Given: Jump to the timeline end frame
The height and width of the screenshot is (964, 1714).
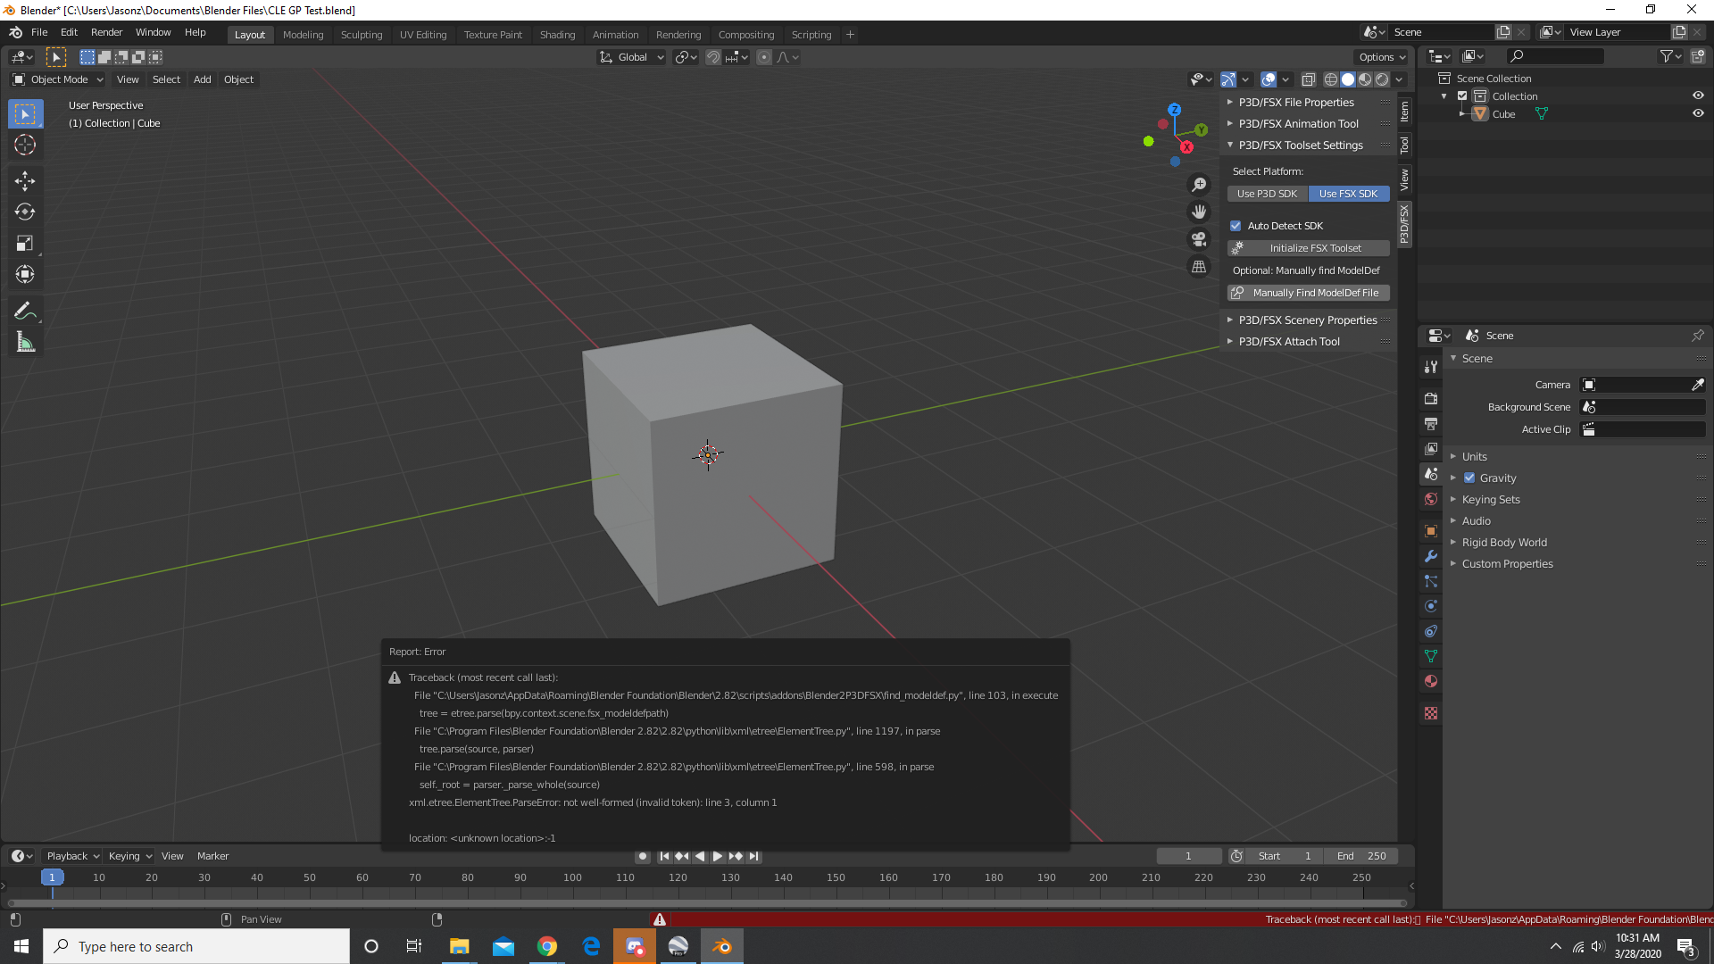Looking at the screenshot, I should 754,856.
